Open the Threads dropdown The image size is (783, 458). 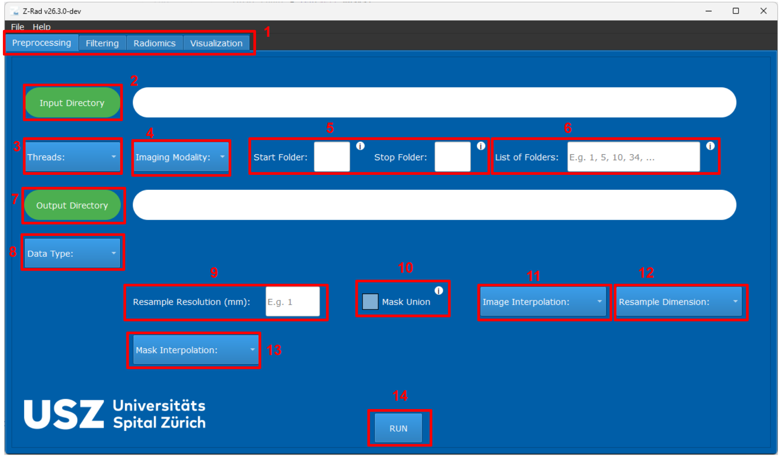[x=73, y=157]
